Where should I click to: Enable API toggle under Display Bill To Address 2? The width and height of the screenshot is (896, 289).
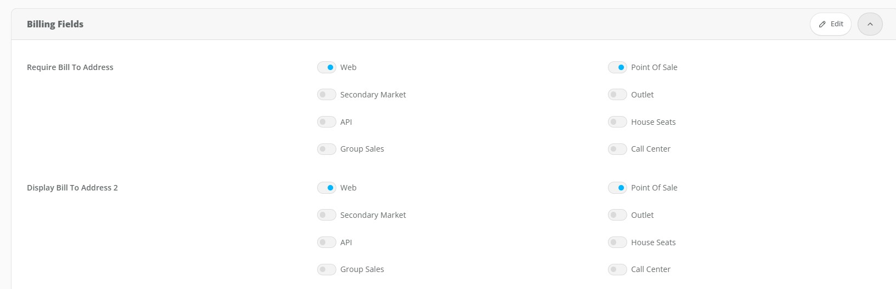coord(326,242)
